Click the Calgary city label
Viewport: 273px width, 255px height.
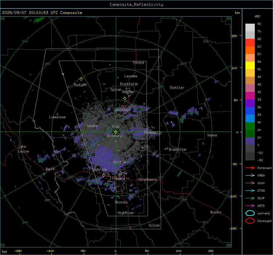pos(118,178)
